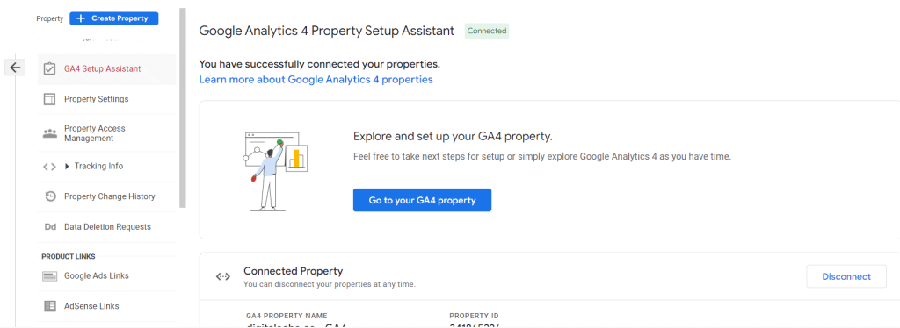Click the Tracking Info code brackets icon
900x328 pixels.
click(x=49, y=167)
